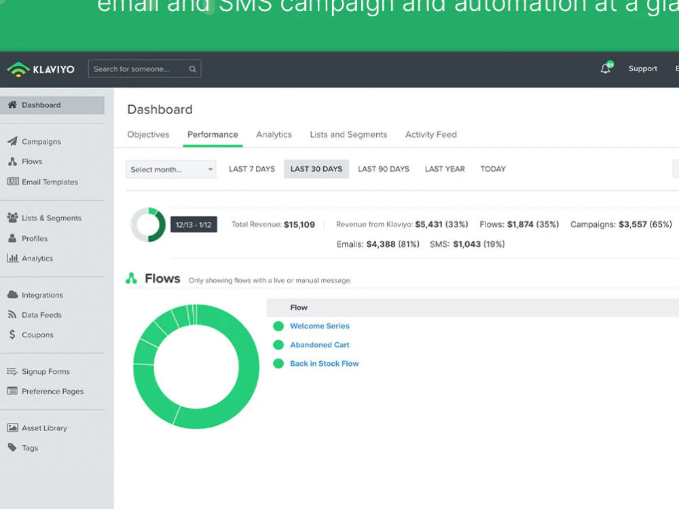Open the Activity Feed tab
The width and height of the screenshot is (679, 509).
point(430,134)
